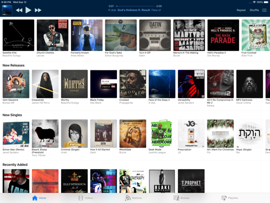The height and width of the screenshot is (203, 270).
Task: Open Sinner Man (Remix) single cover
Action: click(16, 133)
